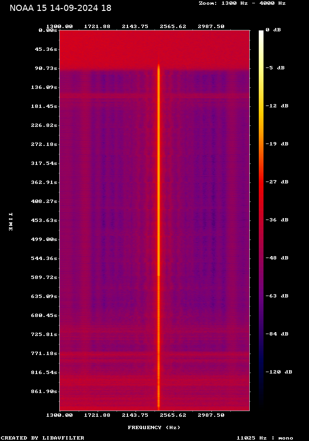The width and height of the screenshot is (309, 441).
Task: Click the FREQUENCY (Hz) axis title
Action: (x=154, y=427)
